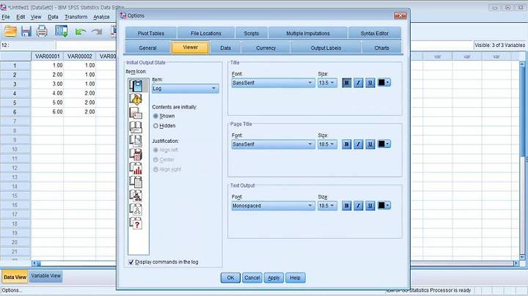The width and height of the screenshot is (528, 296).
Task: Select the Tree Model item icon
Action: point(136,196)
